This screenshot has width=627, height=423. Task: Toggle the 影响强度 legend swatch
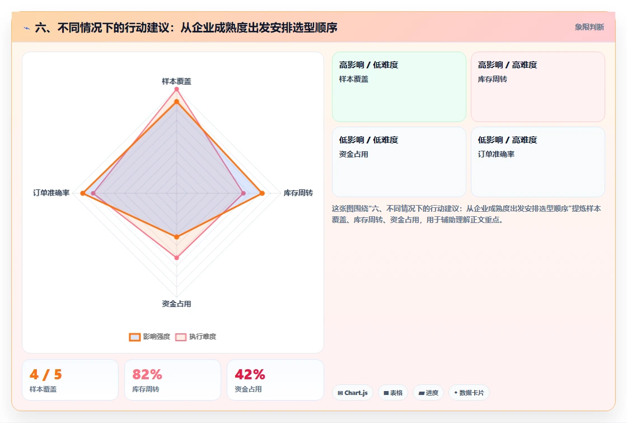(135, 337)
